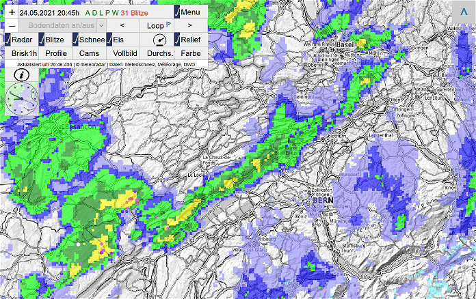
Task: Open the info icon below the panel
Action: [22, 75]
